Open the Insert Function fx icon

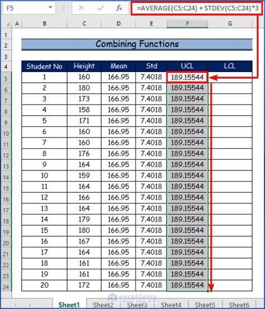[119, 8]
